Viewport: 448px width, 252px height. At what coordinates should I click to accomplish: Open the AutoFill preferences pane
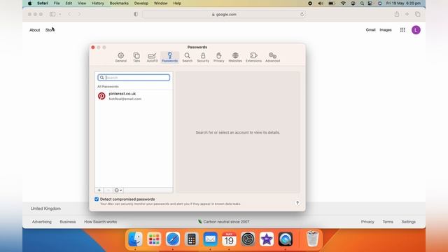(x=152, y=57)
